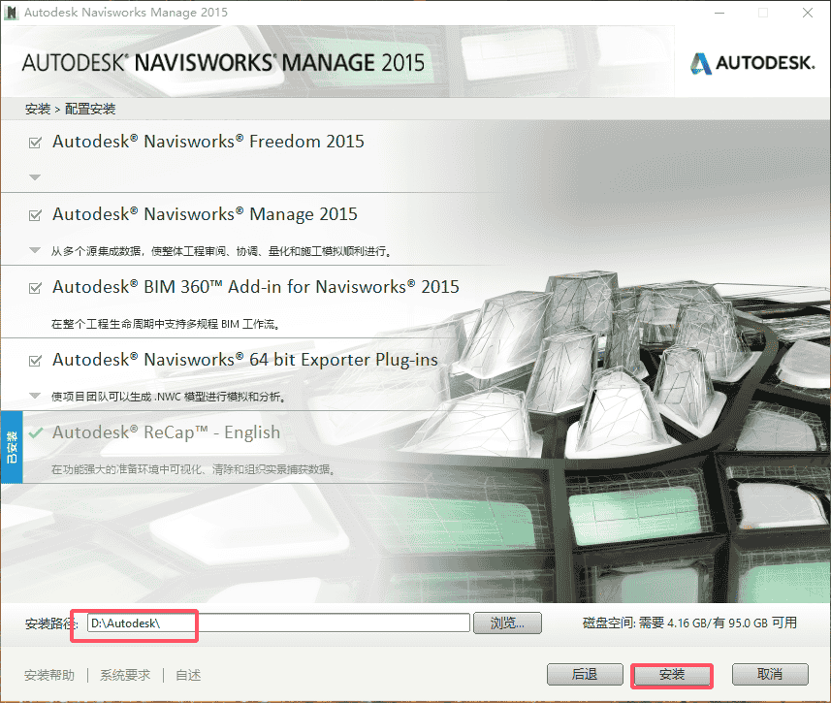Click the 磁盘空间 disk space text
This screenshot has width=831, height=703.
point(689,623)
